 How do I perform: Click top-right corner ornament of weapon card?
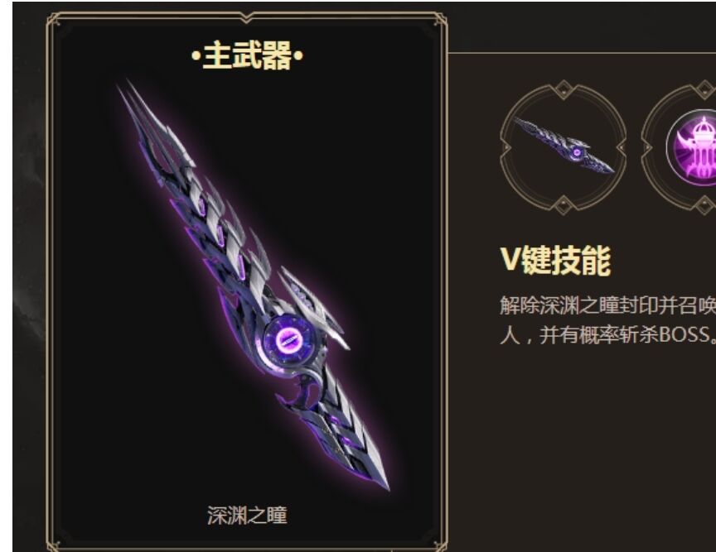pos(439,20)
